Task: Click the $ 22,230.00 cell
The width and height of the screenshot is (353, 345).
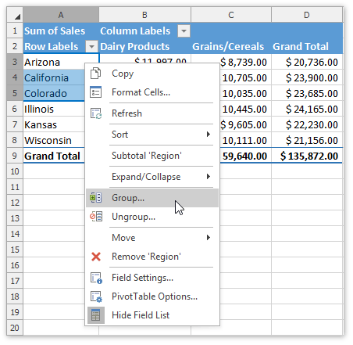Action: point(307,124)
